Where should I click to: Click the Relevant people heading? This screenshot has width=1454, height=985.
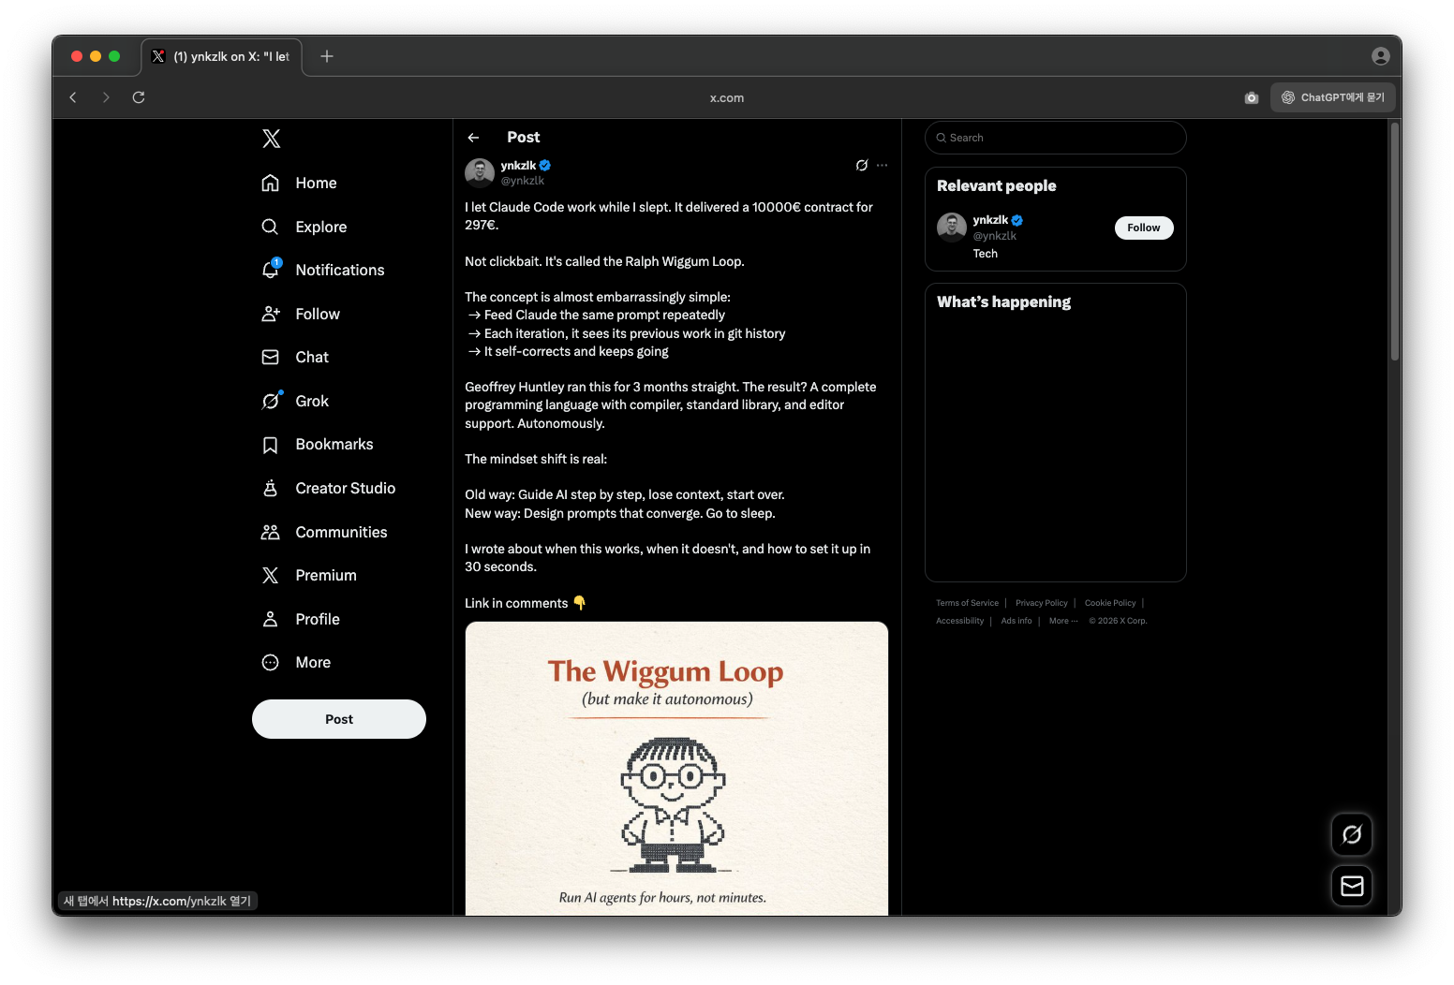pyautogui.click(x=996, y=185)
